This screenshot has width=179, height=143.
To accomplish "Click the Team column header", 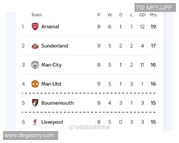I will pyautogui.click(x=36, y=15).
